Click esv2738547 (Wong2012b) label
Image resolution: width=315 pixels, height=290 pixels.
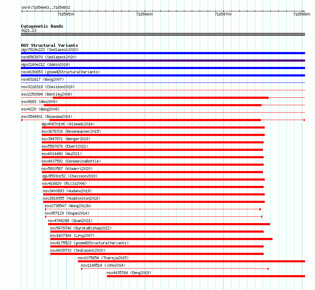click(68, 206)
